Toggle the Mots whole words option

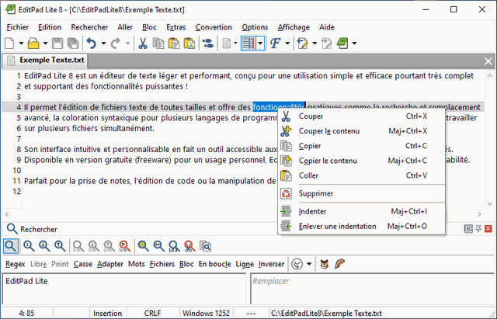[x=137, y=264]
